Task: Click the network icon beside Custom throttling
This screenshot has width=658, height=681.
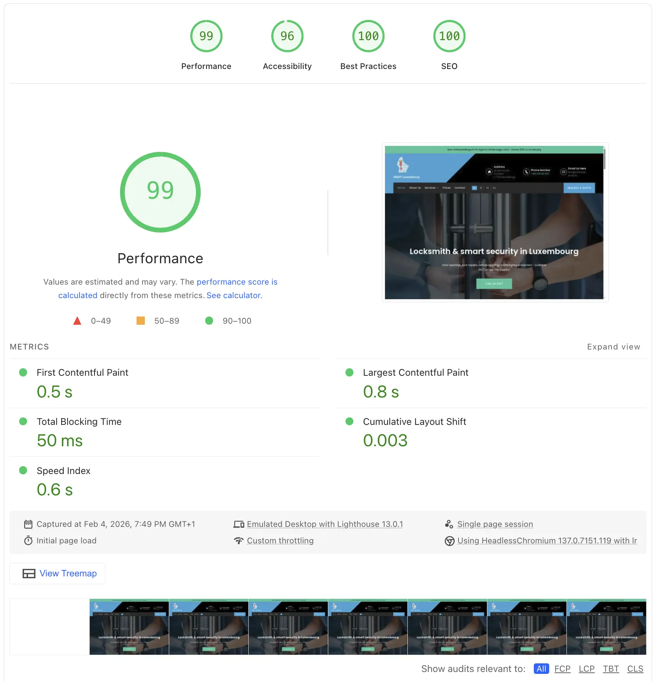Action: point(239,540)
